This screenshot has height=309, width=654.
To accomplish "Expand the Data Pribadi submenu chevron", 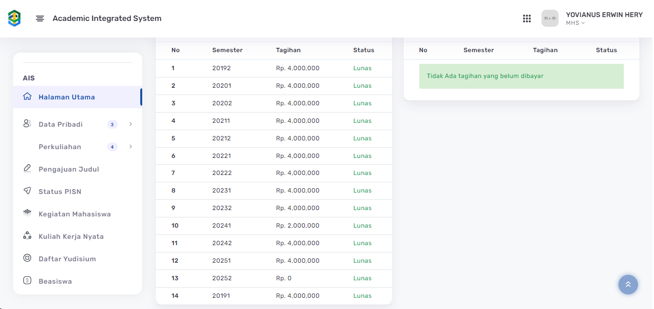I will tap(131, 124).
